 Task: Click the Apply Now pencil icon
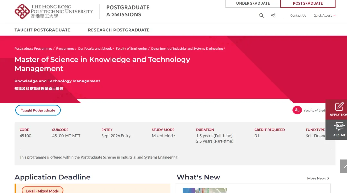[339, 107]
